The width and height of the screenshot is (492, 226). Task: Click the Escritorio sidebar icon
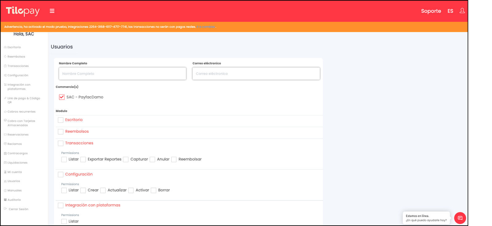5,47
